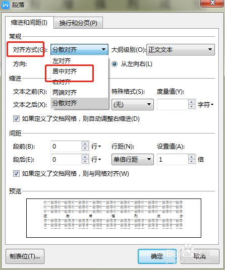This screenshot has width=225, height=270.
Task: Increase 段后 spacing with up arrow
Action: click(x=85, y=157)
